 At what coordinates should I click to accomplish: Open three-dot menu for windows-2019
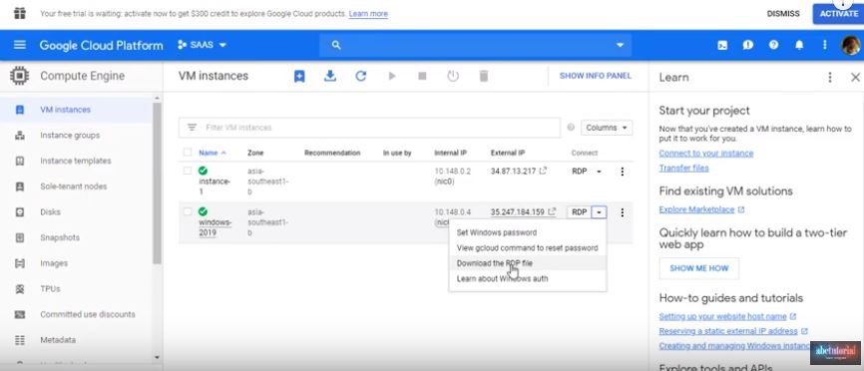point(623,212)
